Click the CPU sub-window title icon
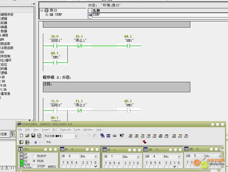The image size is (228, 172). (21, 149)
